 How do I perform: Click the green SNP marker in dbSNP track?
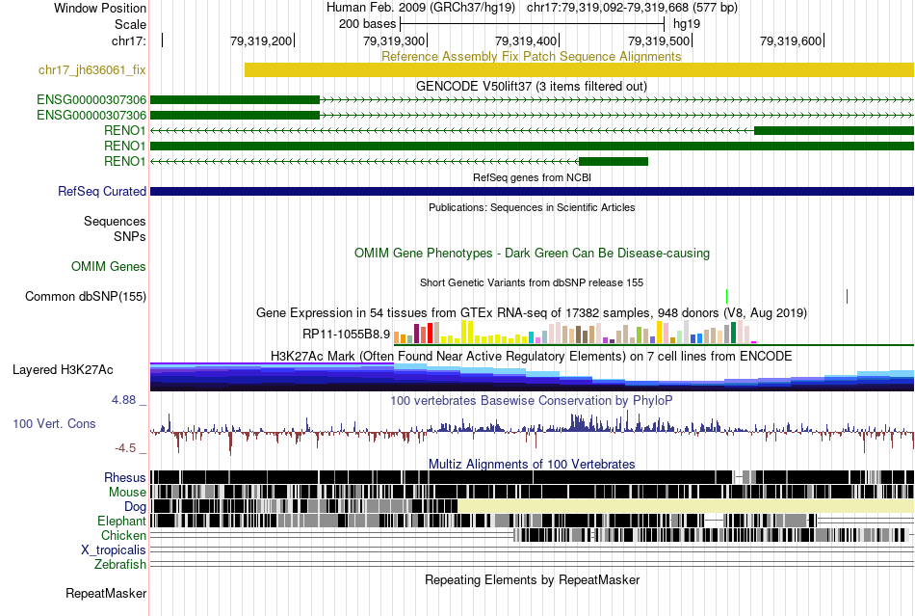click(726, 297)
